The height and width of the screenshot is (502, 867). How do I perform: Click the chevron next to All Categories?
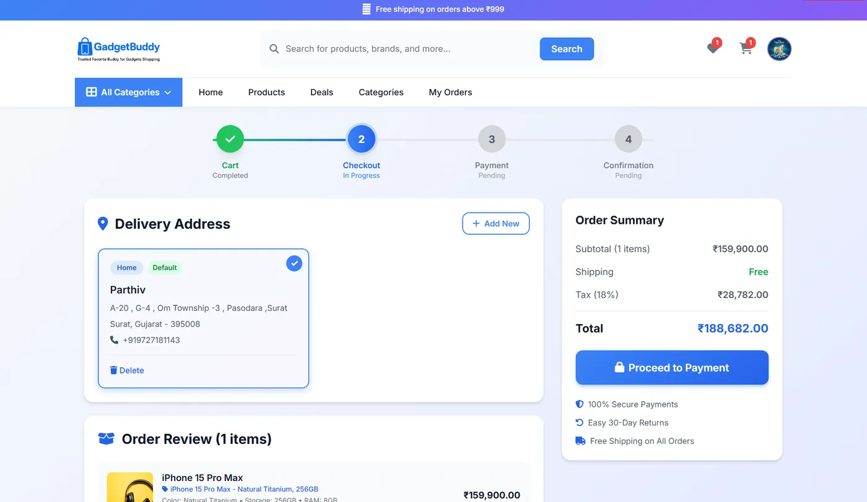pyautogui.click(x=167, y=93)
